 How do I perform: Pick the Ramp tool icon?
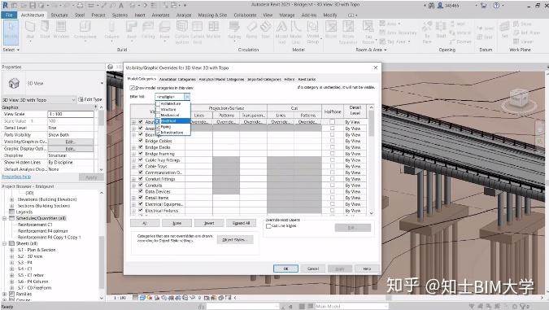(251, 27)
